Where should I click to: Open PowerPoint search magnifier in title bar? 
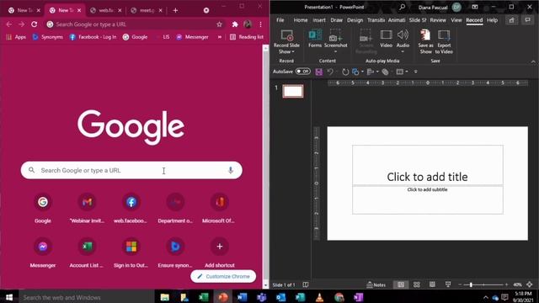pos(402,7)
